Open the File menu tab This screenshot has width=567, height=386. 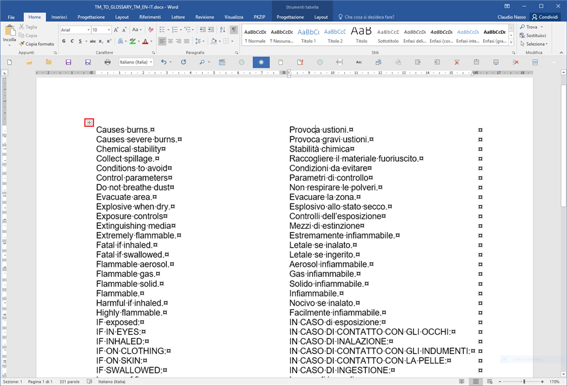(x=11, y=17)
